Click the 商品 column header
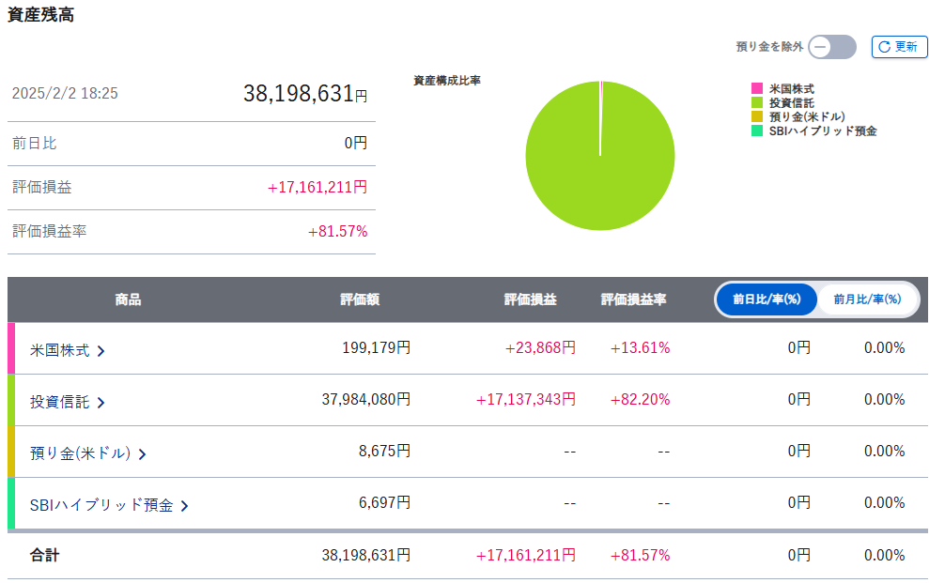Image resolution: width=929 pixels, height=583 pixels. 128,299
